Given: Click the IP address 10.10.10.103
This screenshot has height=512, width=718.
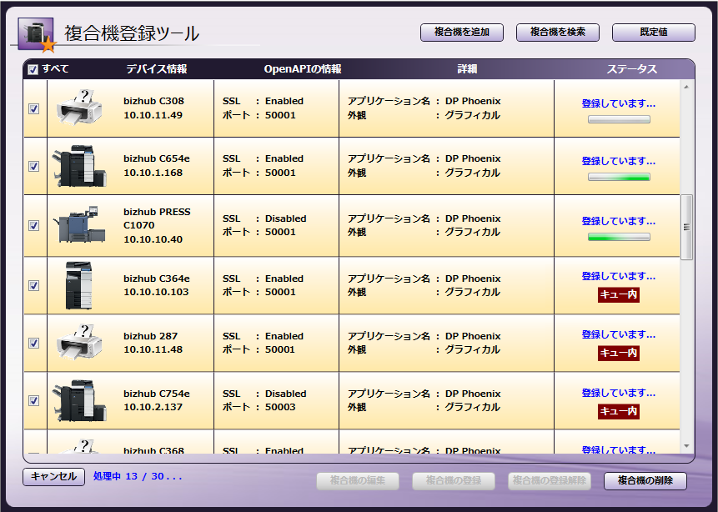Looking at the screenshot, I should pyautogui.click(x=156, y=292).
